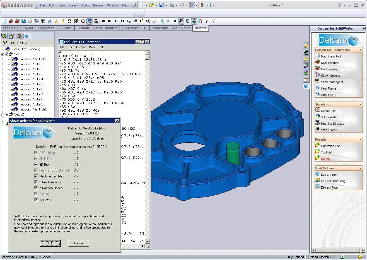367x260 pixels.
Task: Uncheck Imported Plain Hole1 checkbox
Action: [x=12, y=59]
